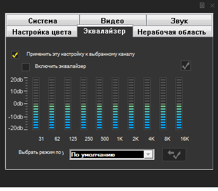Viewport: 218px width, 191px height.
Task: Open the Звук tab
Action: click(x=179, y=21)
